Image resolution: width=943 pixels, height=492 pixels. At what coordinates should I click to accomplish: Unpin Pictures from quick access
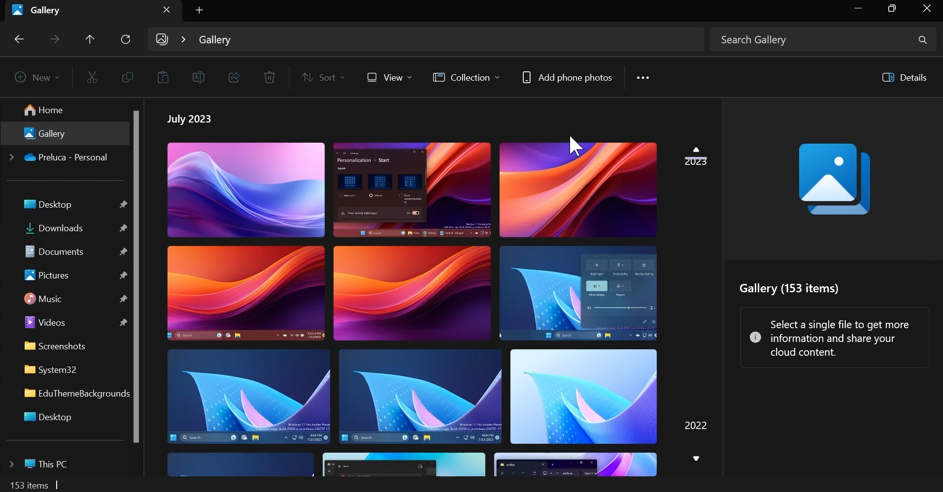click(123, 275)
